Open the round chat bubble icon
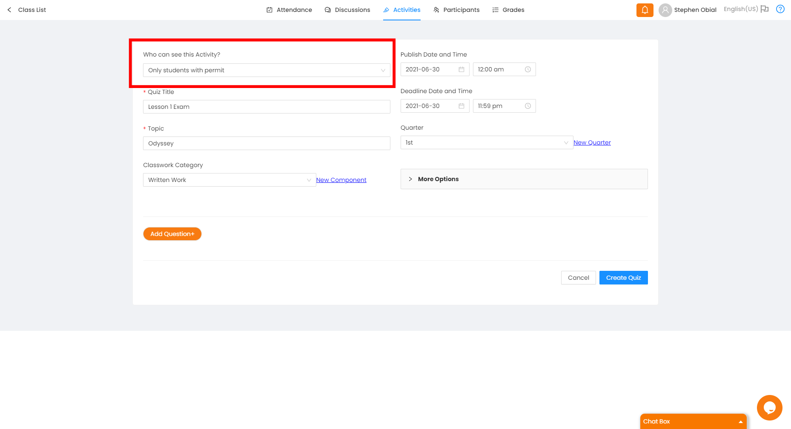 click(x=769, y=407)
